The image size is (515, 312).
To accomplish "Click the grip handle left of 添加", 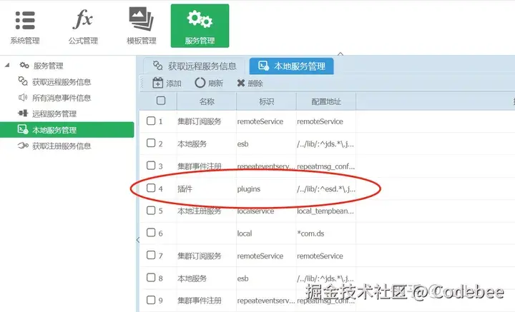I will tap(142, 84).
